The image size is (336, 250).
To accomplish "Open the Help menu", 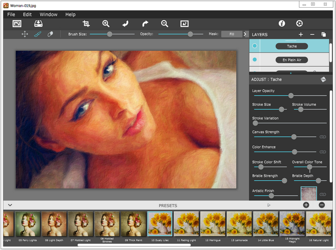I will click(x=71, y=14).
